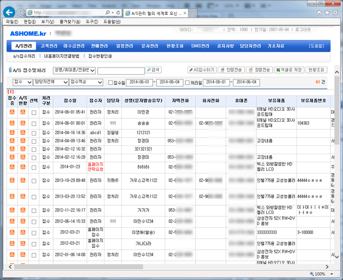Open A/S status icon for 2013-10-29 09:48 row

point(23,180)
